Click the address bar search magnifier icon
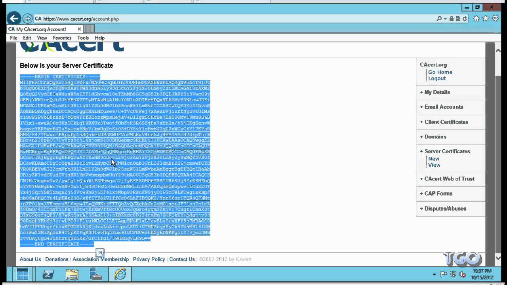The width and height of the screenshot is (507, 285). pos(439,19)
